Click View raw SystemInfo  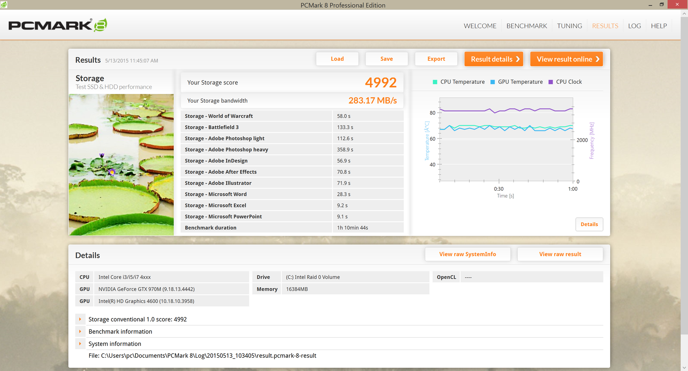(468, 254)
